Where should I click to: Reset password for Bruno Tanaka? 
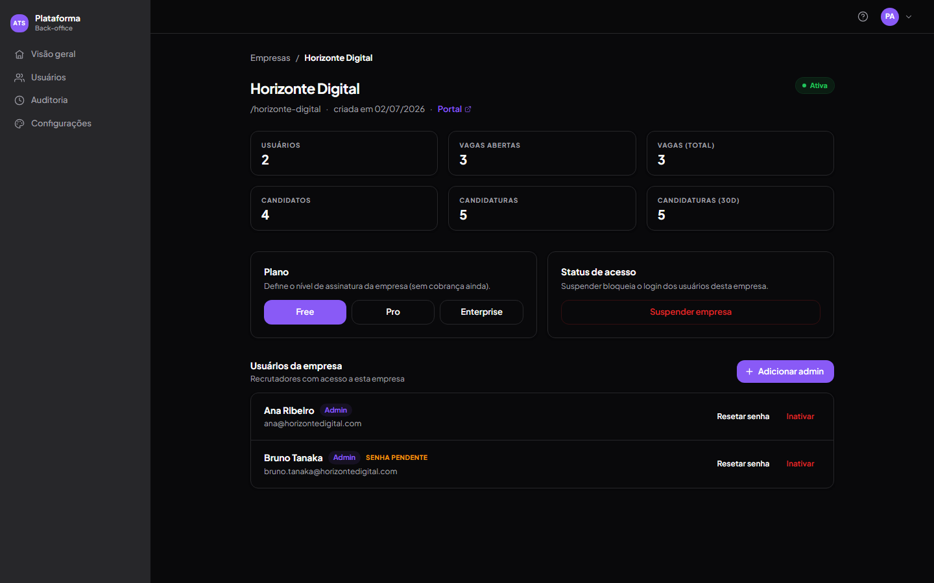743,464
